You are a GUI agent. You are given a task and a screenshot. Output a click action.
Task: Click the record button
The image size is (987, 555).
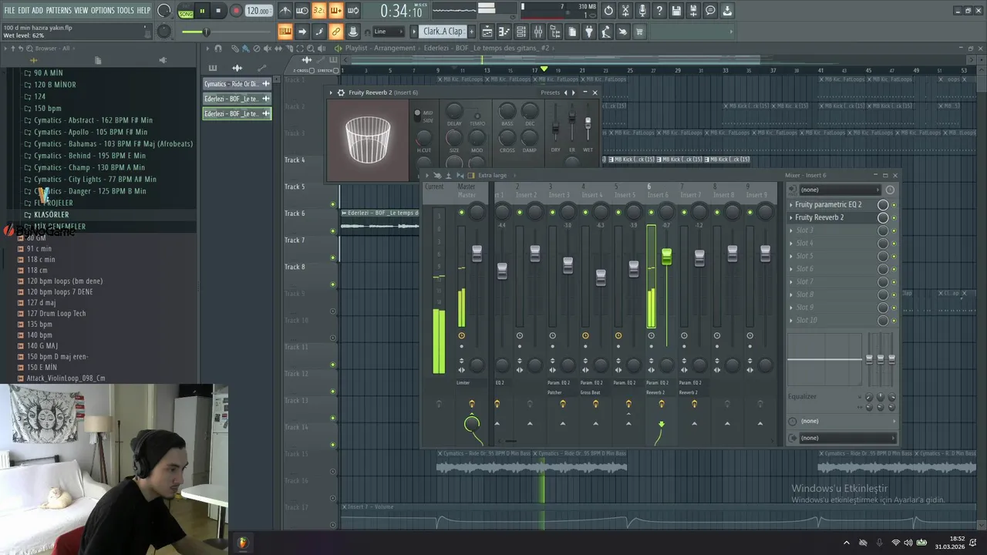click(x=237, y=11)
